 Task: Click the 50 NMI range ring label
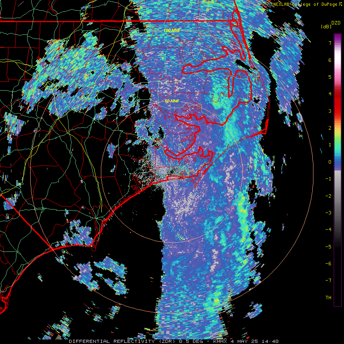[172, 101]
